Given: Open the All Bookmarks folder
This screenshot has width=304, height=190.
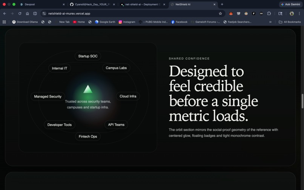Looking at the screenshot, I should click(290, 22).
